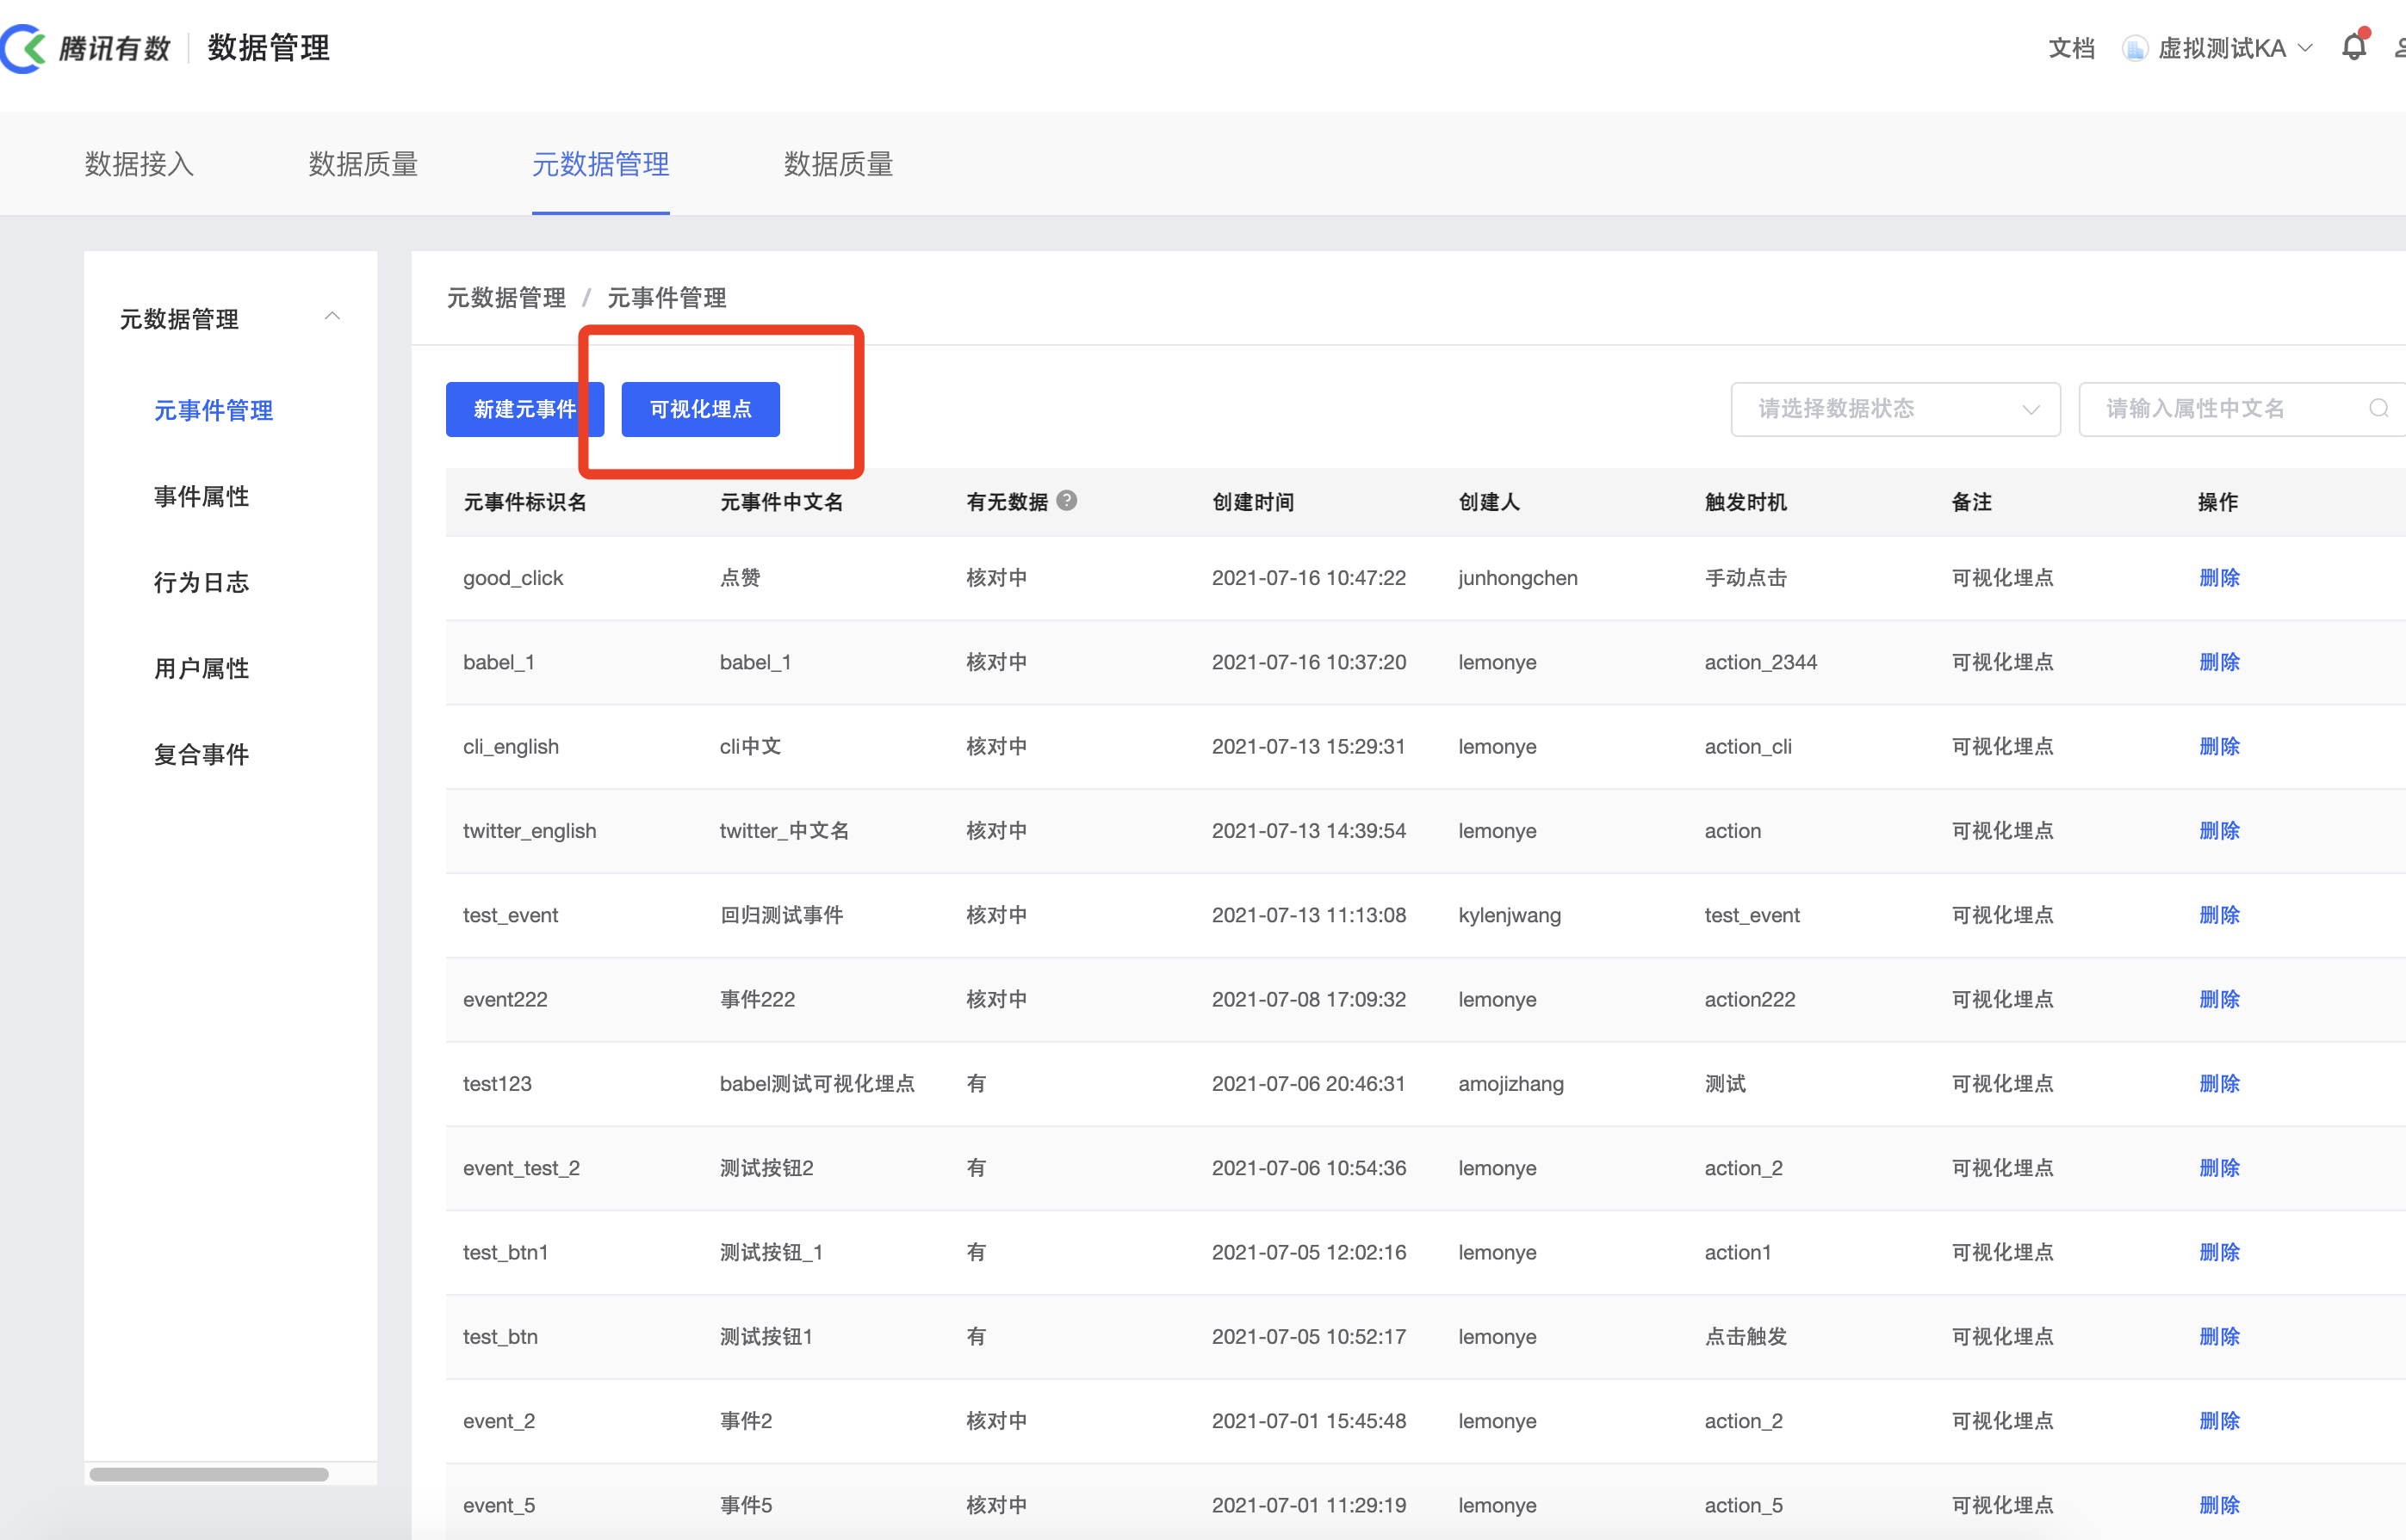2406x1540 pixels.
Task: Click the action222 trigger cell
Action: (x=1750, y=999)
